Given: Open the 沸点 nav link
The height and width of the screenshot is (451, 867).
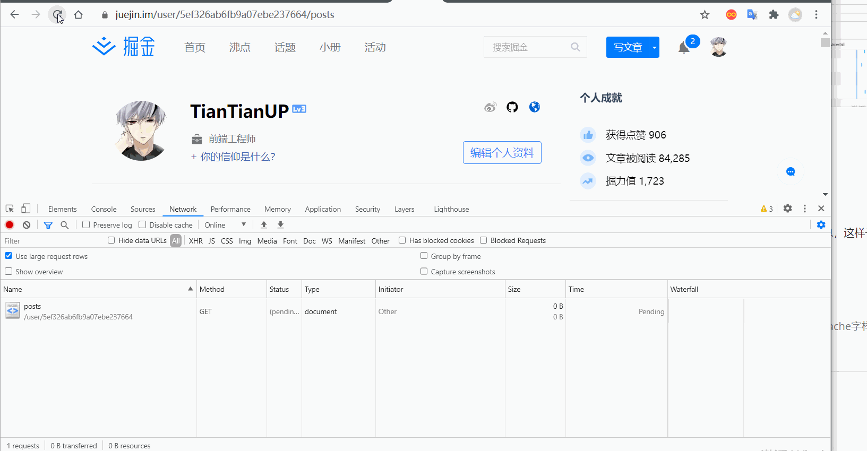Looking at the screenshot, I should tap(240, 47).
